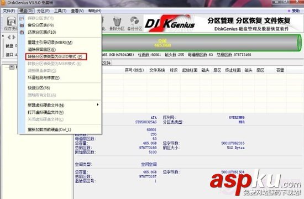Click the 容量 column header
This screenshot has height=199, width=304.
pos(280,70)
